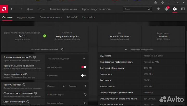Click Powered by AMD value
The image size is (187, 106).
tap(151, 62)
